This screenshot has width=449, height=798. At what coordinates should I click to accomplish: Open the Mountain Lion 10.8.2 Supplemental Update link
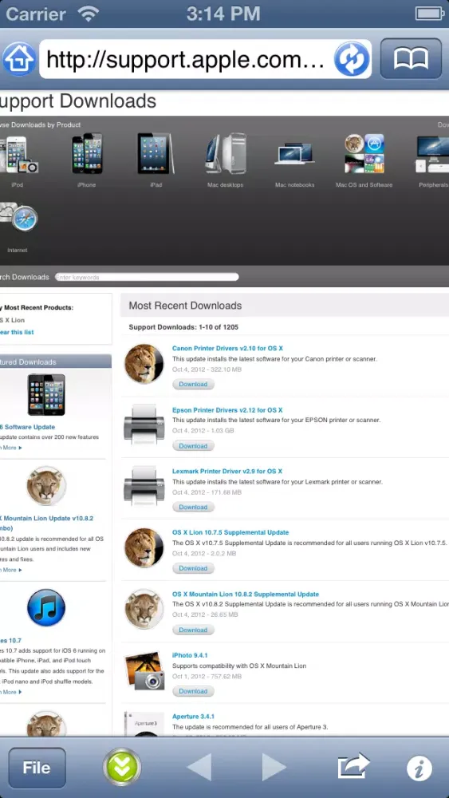click(x=246, y=594)
